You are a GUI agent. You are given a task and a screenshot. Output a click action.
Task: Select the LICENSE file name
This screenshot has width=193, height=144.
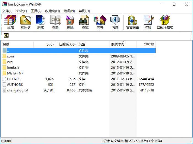coord(14,79)
